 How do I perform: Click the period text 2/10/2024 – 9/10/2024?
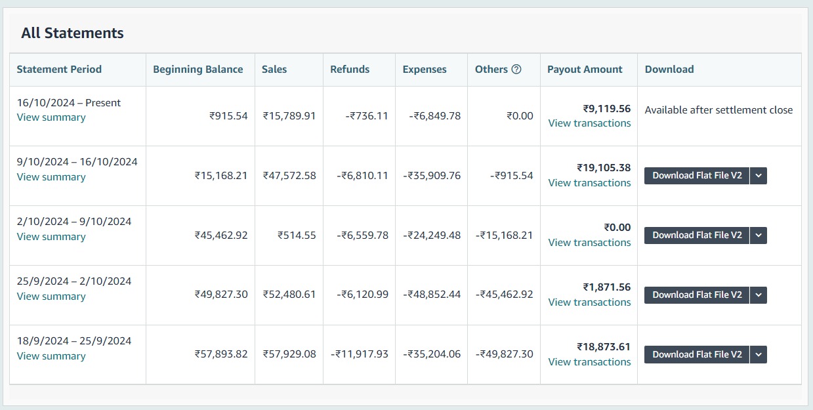74,222
